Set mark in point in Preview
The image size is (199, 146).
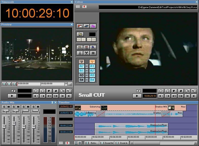[36, 91]
